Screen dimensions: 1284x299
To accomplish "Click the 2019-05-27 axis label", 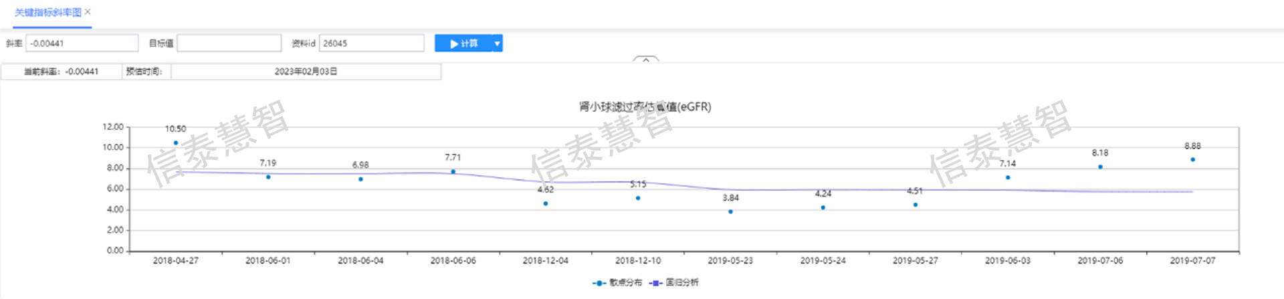I will [915, 261].
